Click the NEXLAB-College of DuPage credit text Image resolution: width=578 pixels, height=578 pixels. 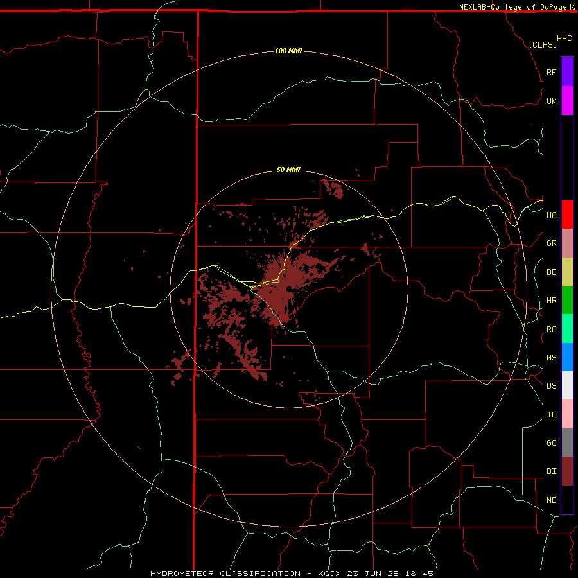tap(512, 7)
